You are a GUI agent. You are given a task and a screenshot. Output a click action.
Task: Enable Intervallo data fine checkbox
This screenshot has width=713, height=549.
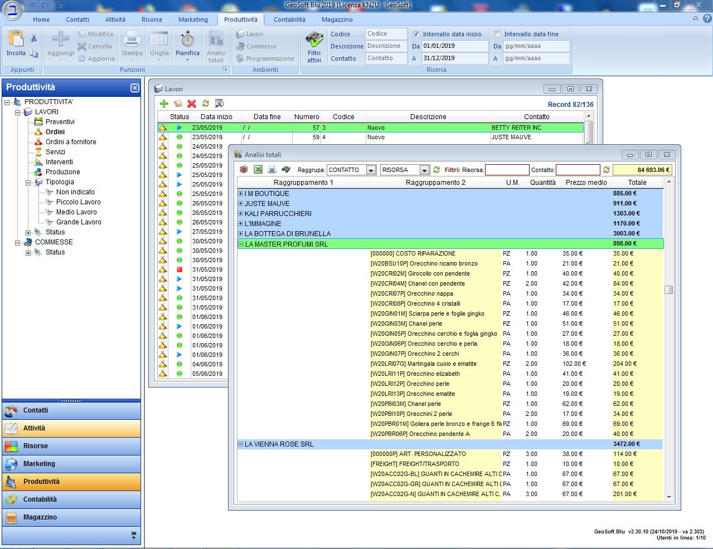click(498, 34)
